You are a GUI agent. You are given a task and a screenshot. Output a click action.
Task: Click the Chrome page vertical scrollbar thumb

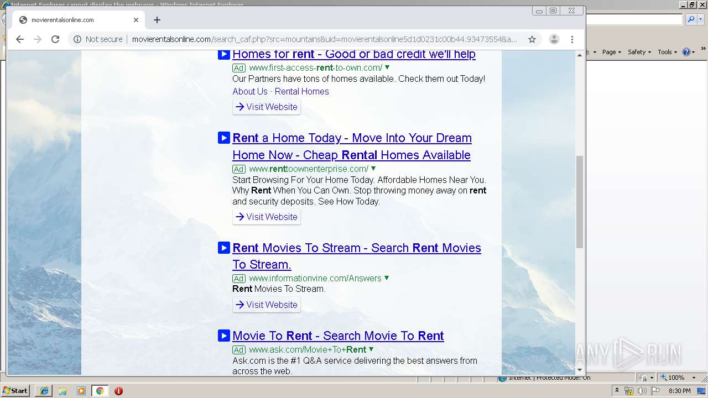click(580, 202)
